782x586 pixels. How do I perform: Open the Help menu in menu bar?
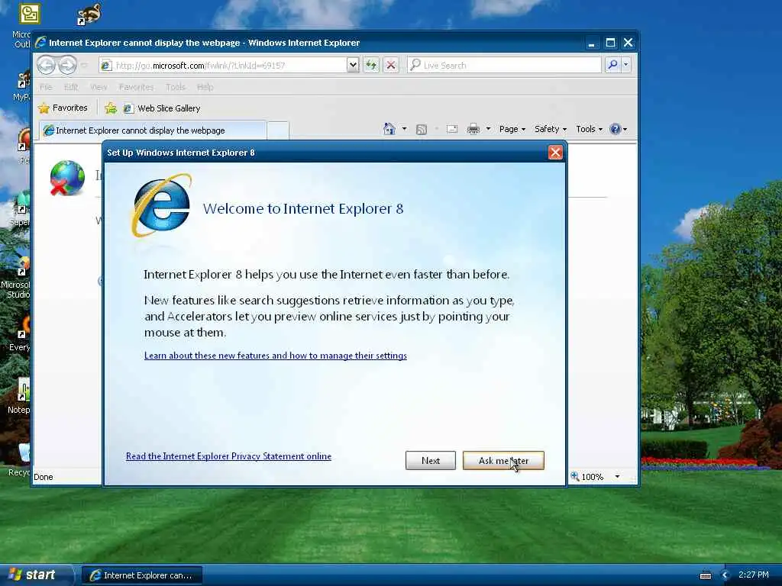point(205,87)
